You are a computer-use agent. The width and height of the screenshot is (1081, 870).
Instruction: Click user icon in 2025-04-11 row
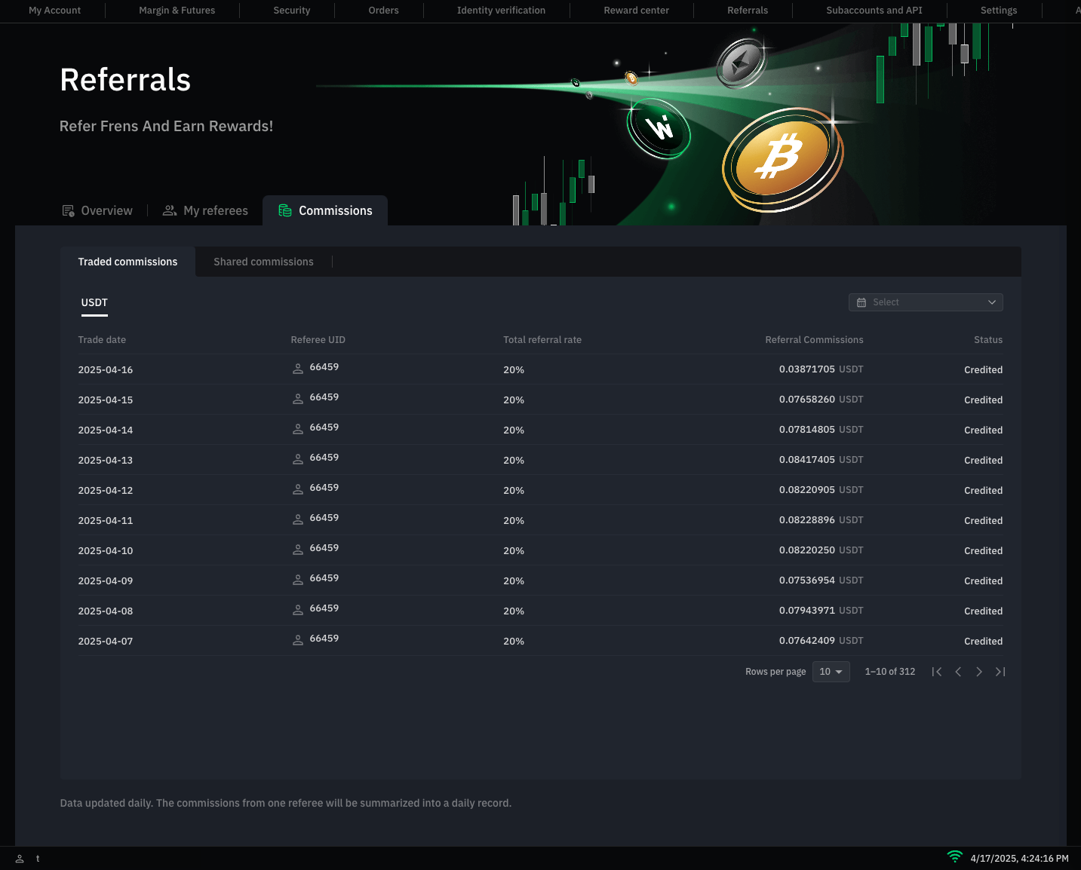point(298,519)
